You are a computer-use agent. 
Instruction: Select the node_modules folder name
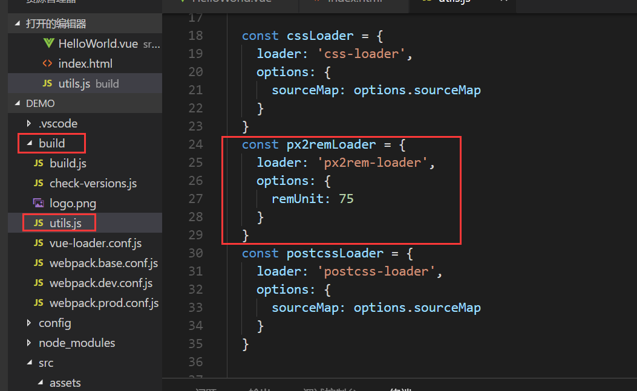(77, 343)
